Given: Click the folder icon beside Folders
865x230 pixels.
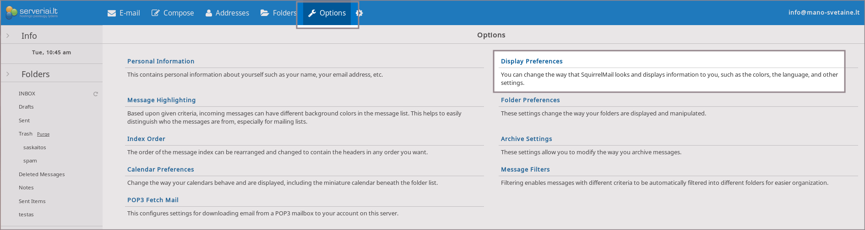Looking at the screenshot, I should pos(265,13).
